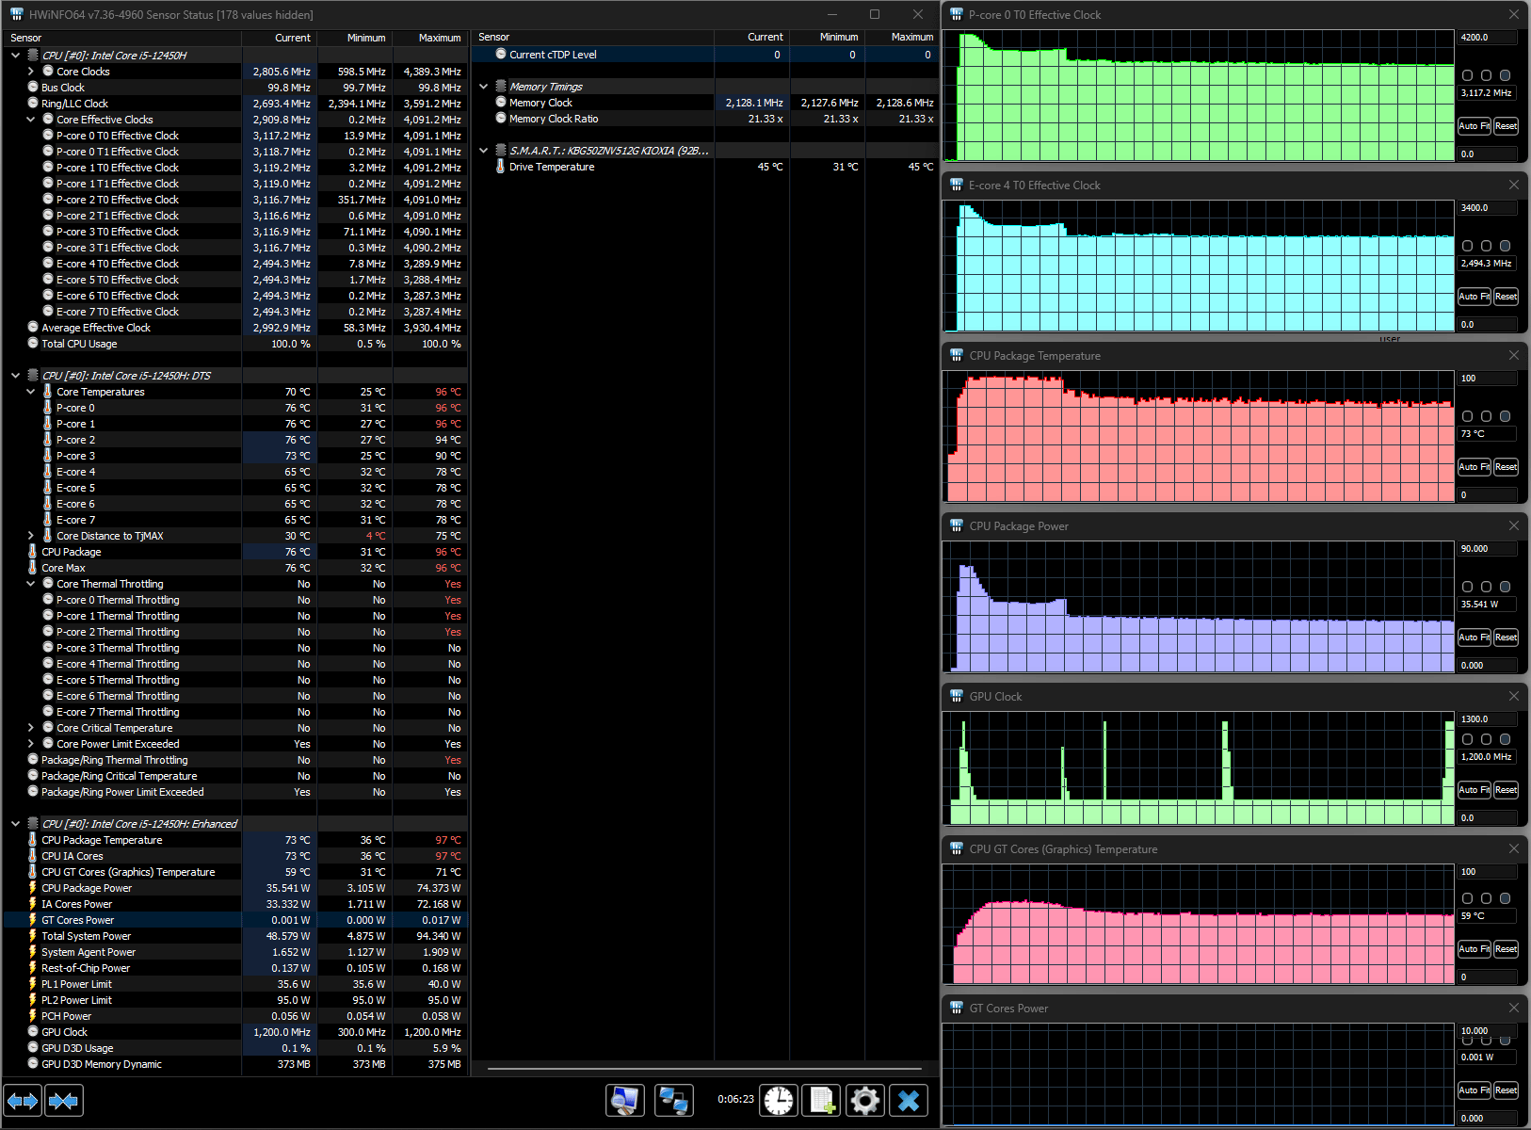Click the remote network computers icon
Screen dimensions: 1531x1130
pyautogui.click(x=673, y=1100)
